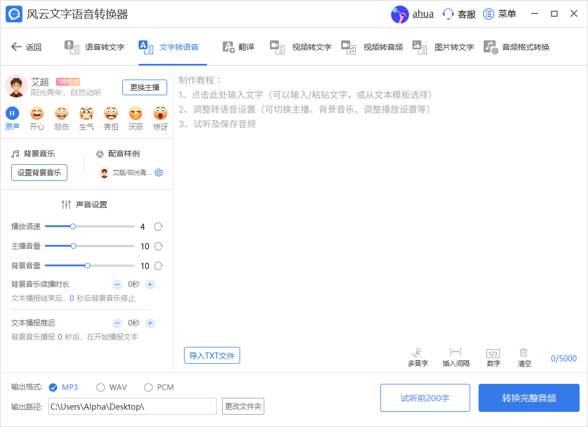
Task: Select MP3 output format
Action: [54, 387]
